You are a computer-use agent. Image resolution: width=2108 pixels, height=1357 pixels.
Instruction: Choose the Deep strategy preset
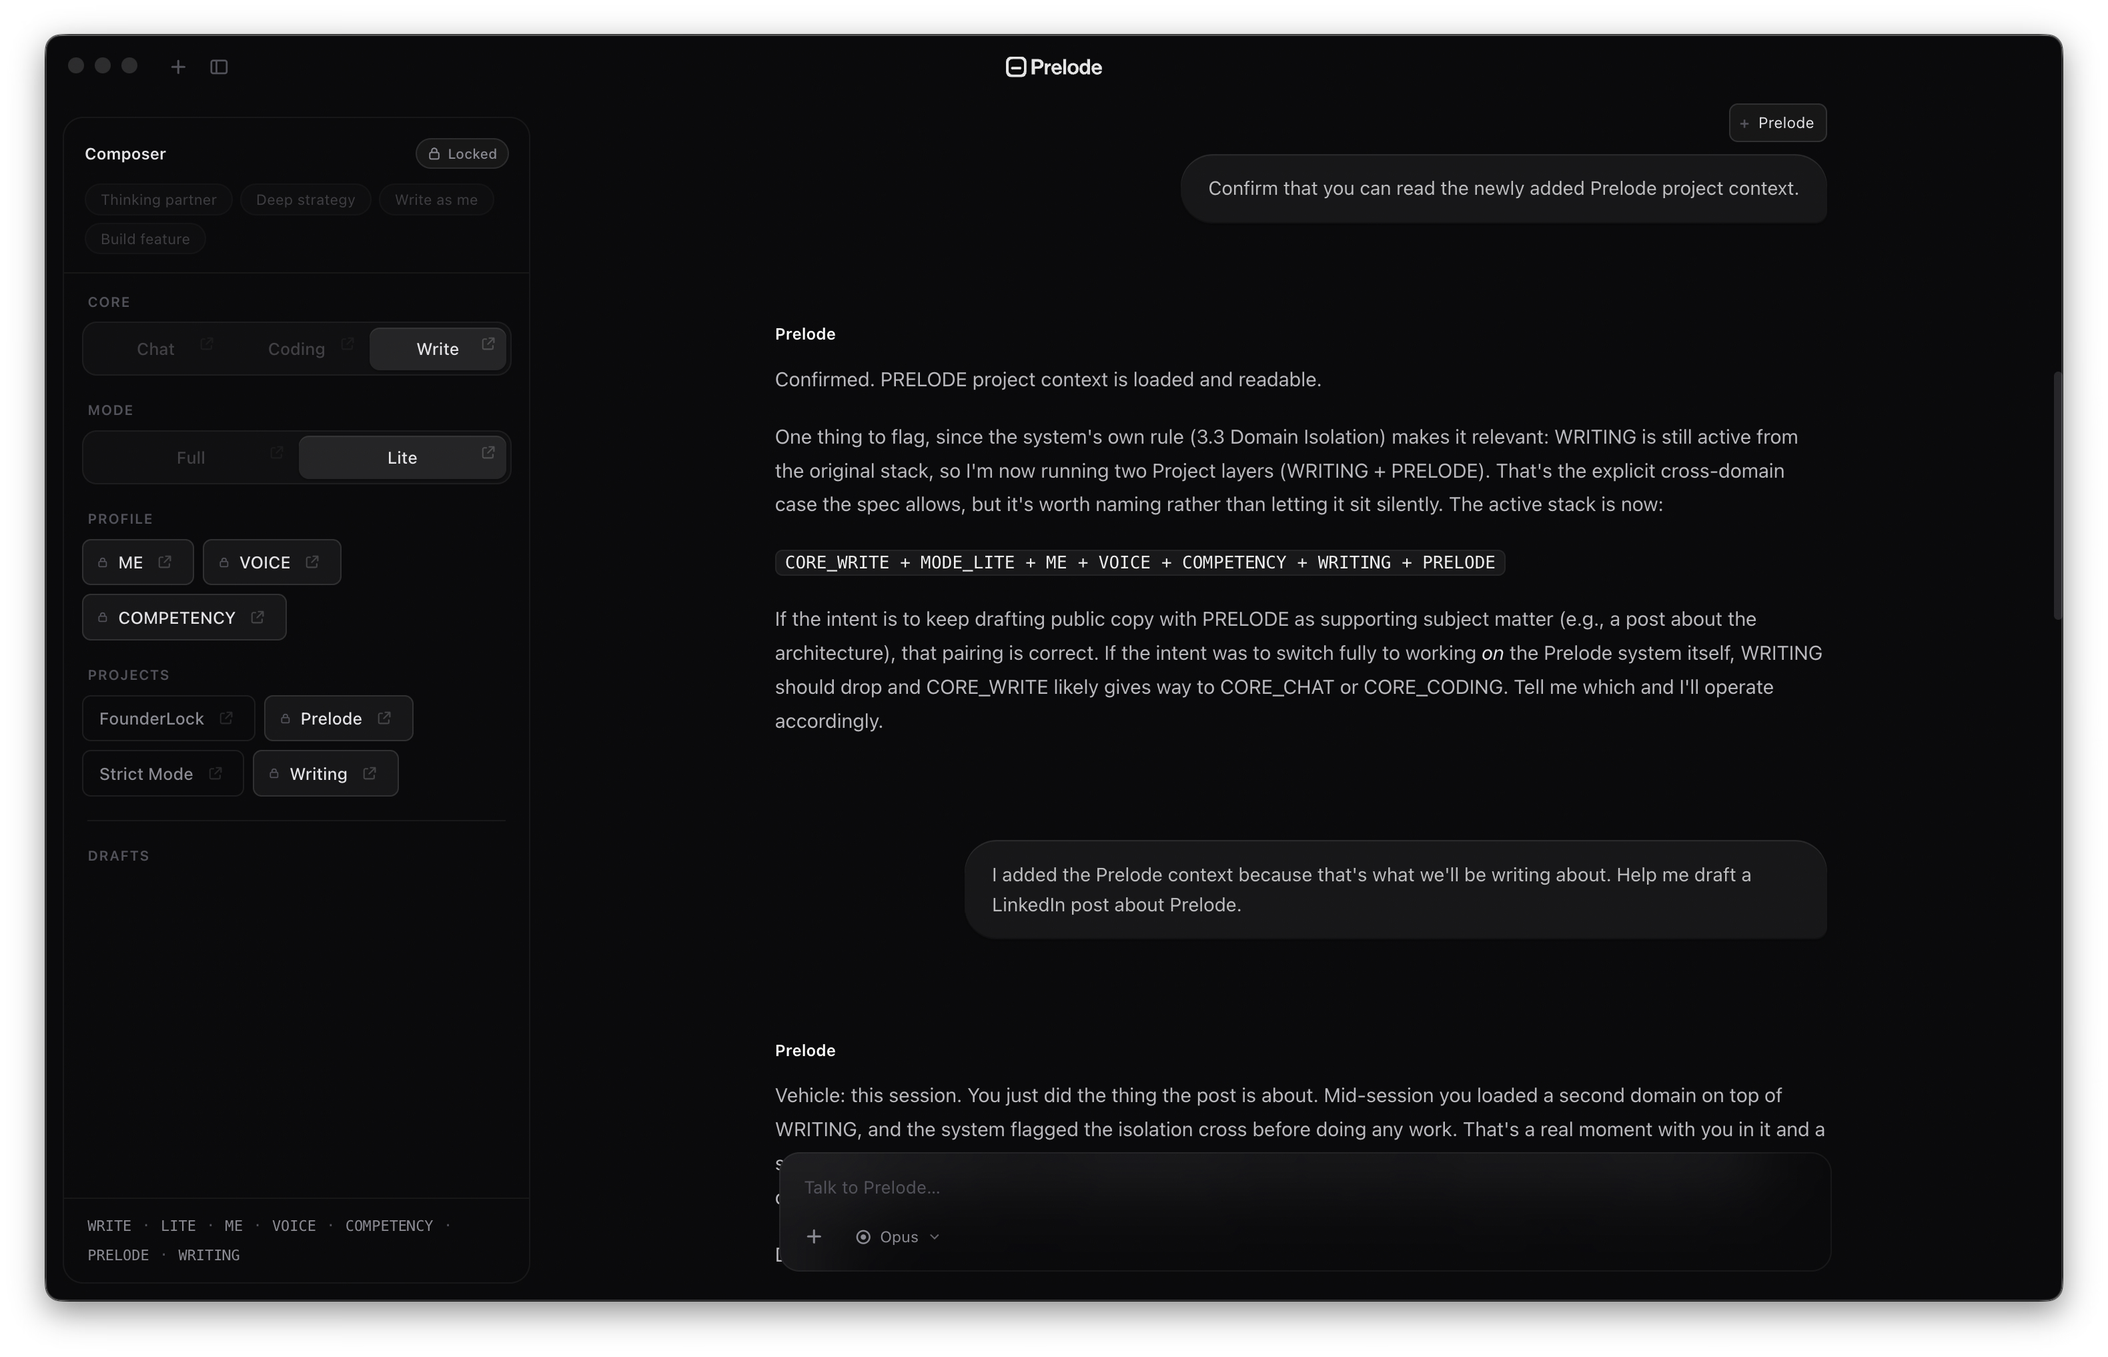(x=306, y=200)
